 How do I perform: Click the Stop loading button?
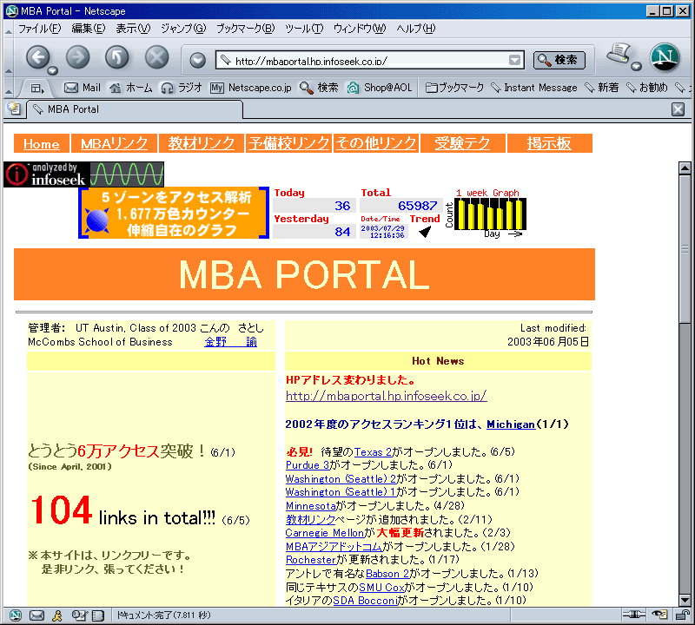157,57
